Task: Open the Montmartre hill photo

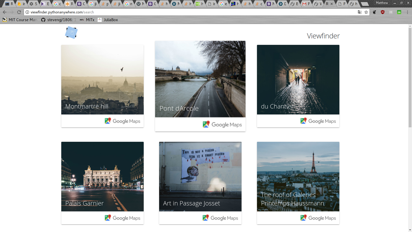Action: [102, 80]
